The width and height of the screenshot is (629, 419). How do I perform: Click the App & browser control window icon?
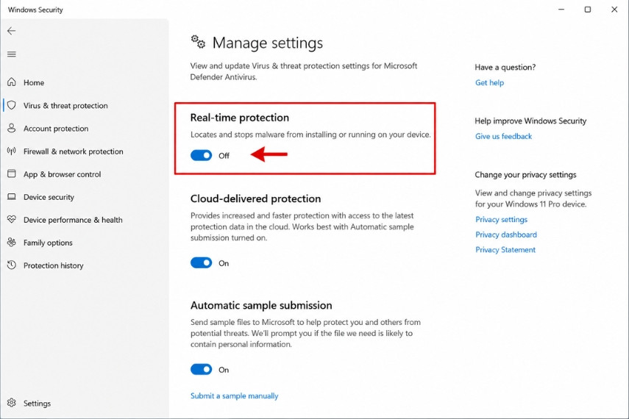[12, 173]
